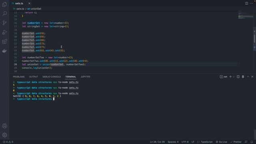
Task: Change indentation via Spaces: 4
Action: pyautogui.click(x=173, y=142)
